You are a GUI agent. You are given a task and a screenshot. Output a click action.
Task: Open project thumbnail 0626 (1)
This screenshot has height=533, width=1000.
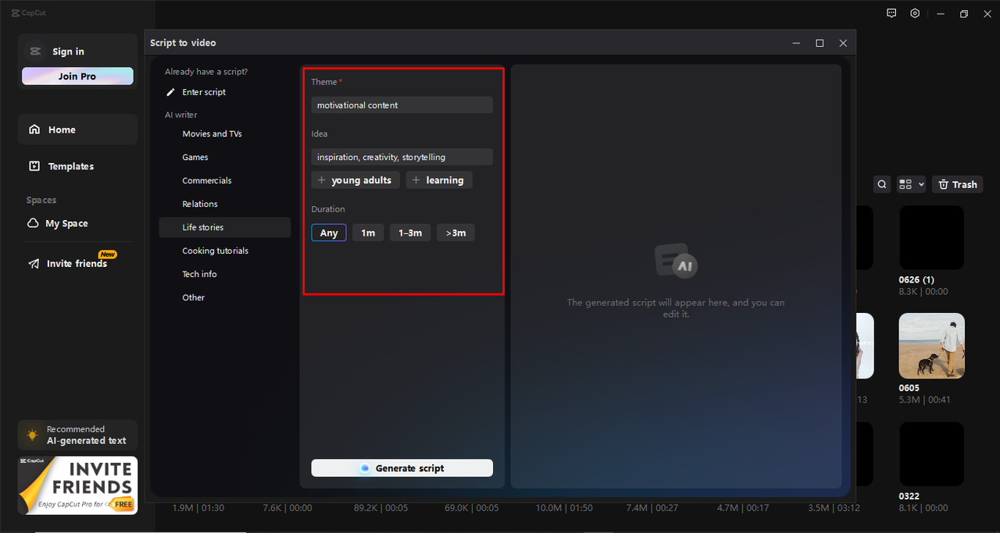pos(932,237)
